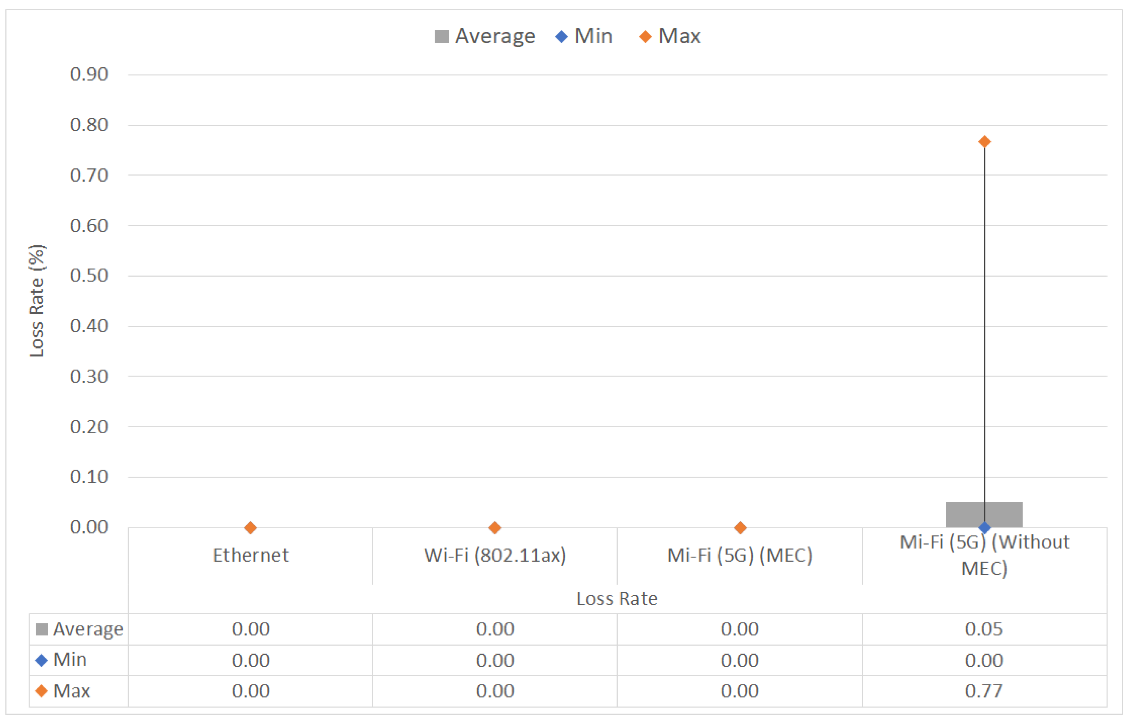Viewport: 1131px width, 722px height.
Task: Click the blue Min marker for Without MEC
Action: 984,528
